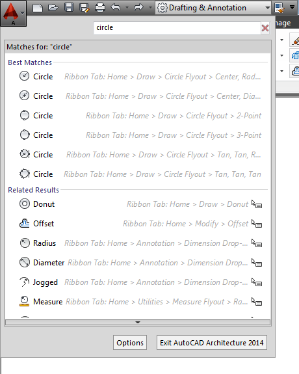Select the Circle Center, Diameter result icon
Image resolution: width=299 pixels, height=374 pixels.
tap(24, 96)
